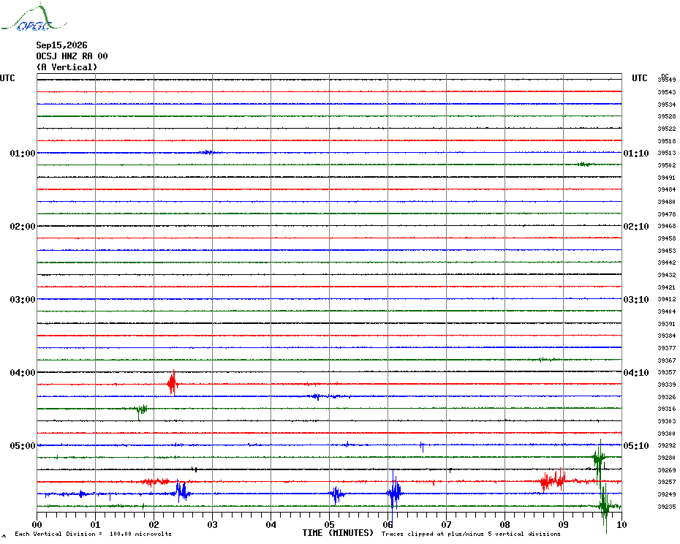680x544 pixels.
Task: Click the station title OCSJ HNZ RA 00
Action: (72, 56)
